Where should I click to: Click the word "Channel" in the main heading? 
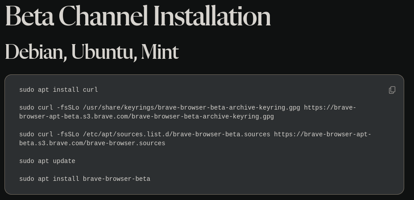coord(103,16)
